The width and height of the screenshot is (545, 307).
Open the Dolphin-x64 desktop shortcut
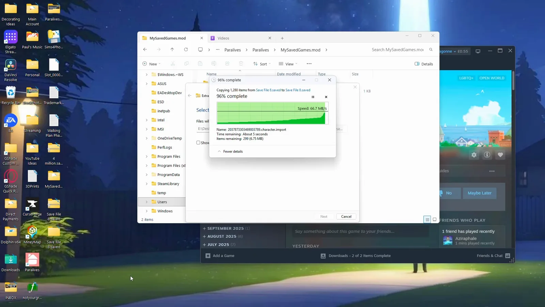(x=11, y=235)
